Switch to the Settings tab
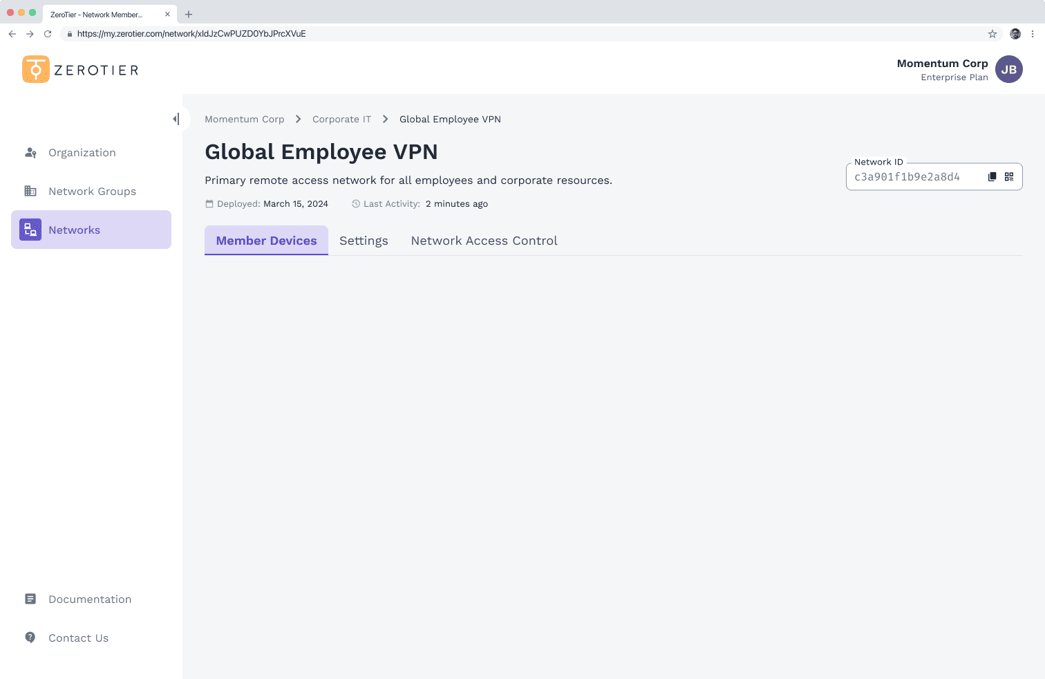This screenshot has width=1045, height=679. (364, 241)
